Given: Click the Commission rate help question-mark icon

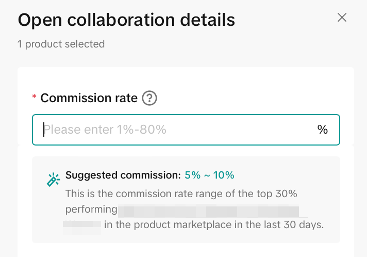Looking at the screenshot, I should coord(149,98).
